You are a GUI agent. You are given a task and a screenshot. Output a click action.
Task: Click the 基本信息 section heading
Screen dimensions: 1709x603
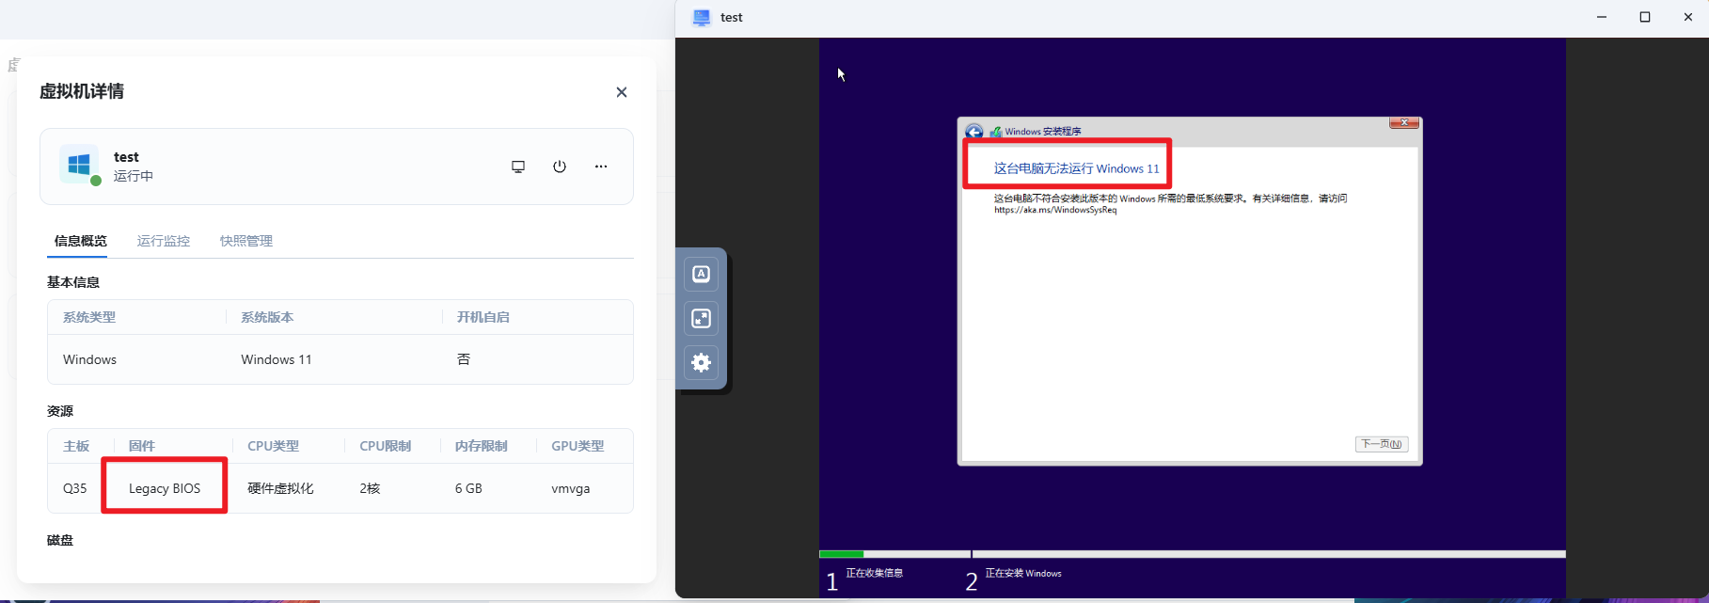73,282
